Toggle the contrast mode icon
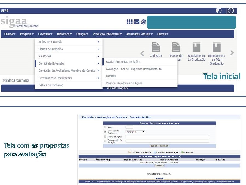Screen dimensions: 246x185 point(219,11)
